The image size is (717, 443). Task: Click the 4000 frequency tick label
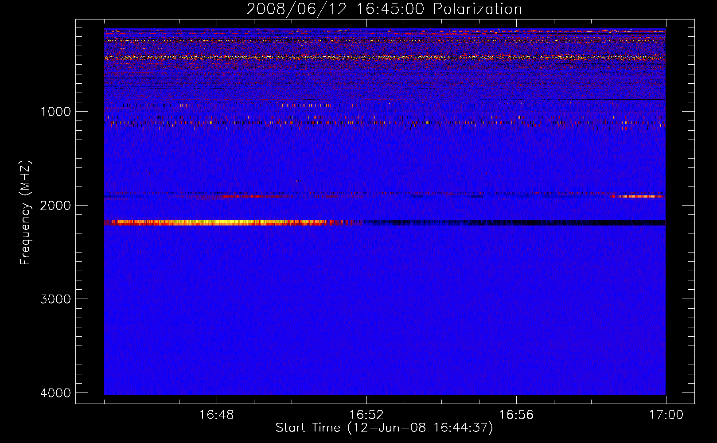tap(55, 393)
